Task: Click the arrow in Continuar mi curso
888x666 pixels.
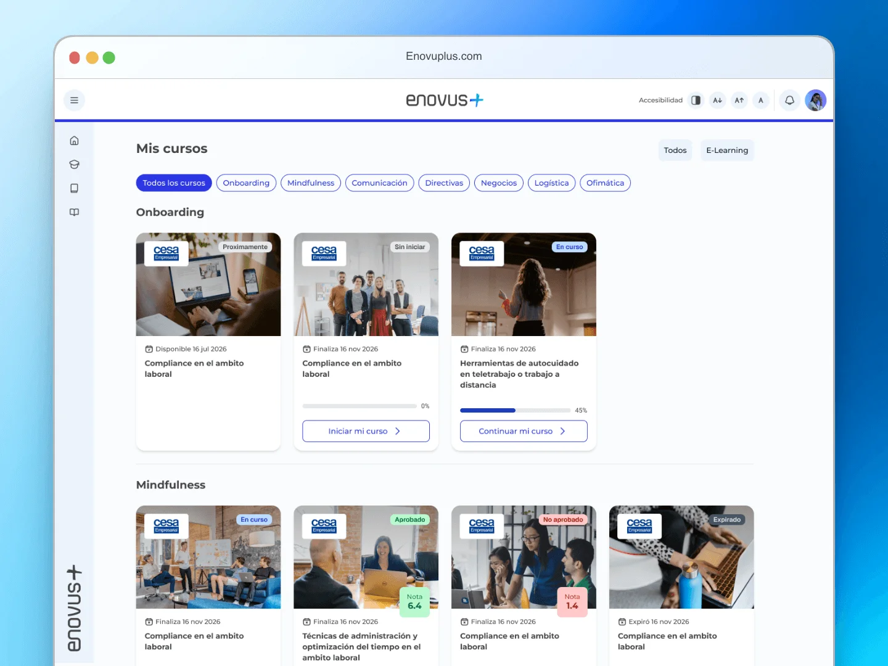Action: click(x=562, y=431)
